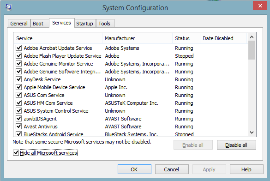Select the Avast Antivirus row name
The image size is (270, 181).
click(41, 127)
